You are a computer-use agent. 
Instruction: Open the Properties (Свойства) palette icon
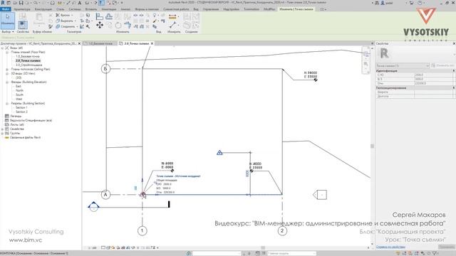click(x=23, y=25)
